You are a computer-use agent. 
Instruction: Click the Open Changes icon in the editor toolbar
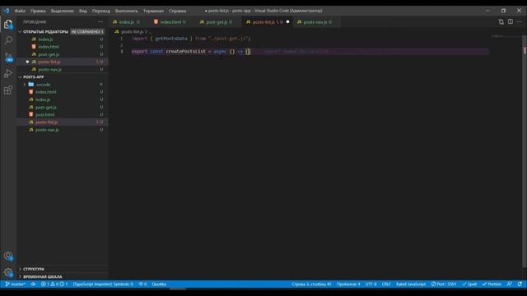pyautogui.click(x=501, y=22)
